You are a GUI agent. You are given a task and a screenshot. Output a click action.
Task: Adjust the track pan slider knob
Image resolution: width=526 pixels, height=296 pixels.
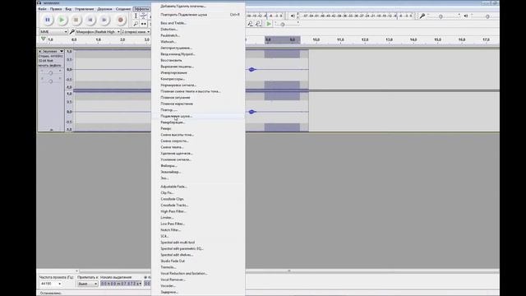51,81
